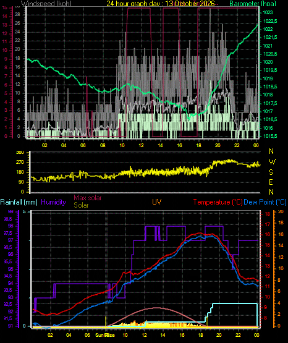Click the 'W' compass direction label
288x343 pixels.
(x=272, y=162)
